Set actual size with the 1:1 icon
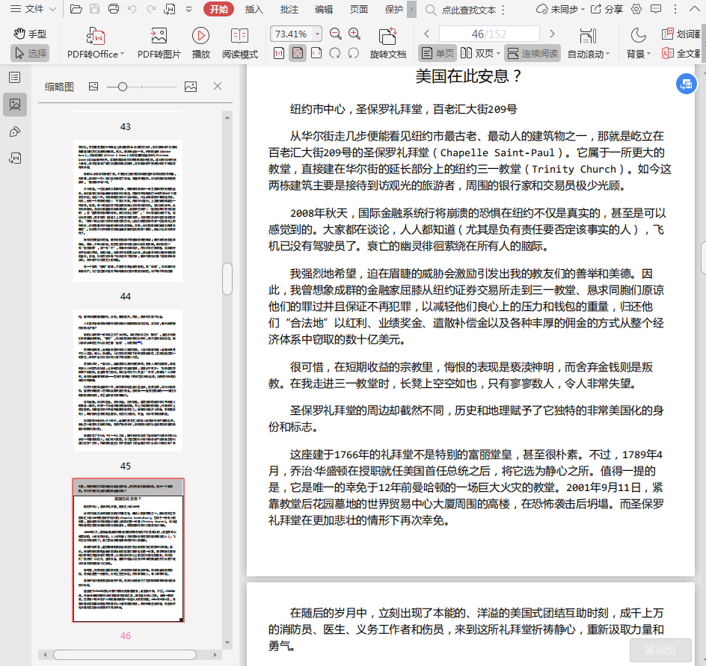The width and height of the screenshot is (706, 666). (279, 54)
